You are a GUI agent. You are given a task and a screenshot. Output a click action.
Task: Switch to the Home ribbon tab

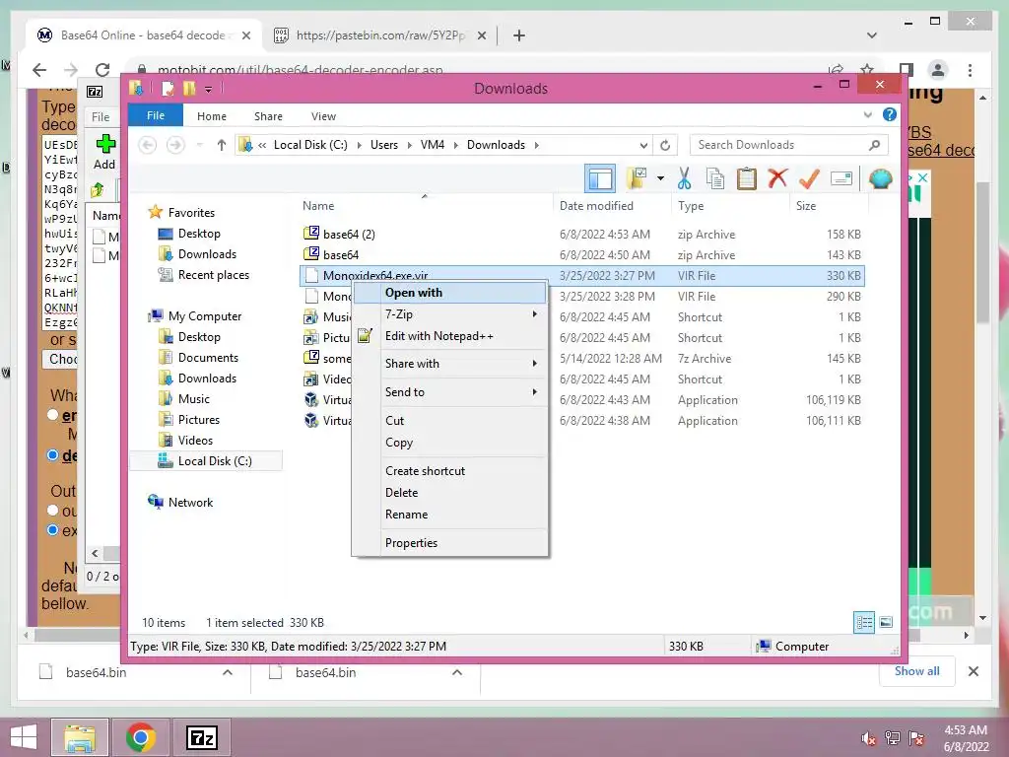click(x=211, y=116)
